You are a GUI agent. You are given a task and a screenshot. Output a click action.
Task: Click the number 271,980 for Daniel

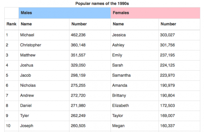pos(78,106)
